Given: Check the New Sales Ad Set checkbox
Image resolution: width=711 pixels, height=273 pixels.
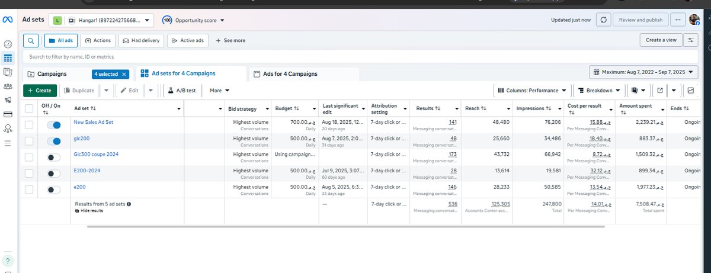Looking at the screenshot, I should click(x=29, y=124).
